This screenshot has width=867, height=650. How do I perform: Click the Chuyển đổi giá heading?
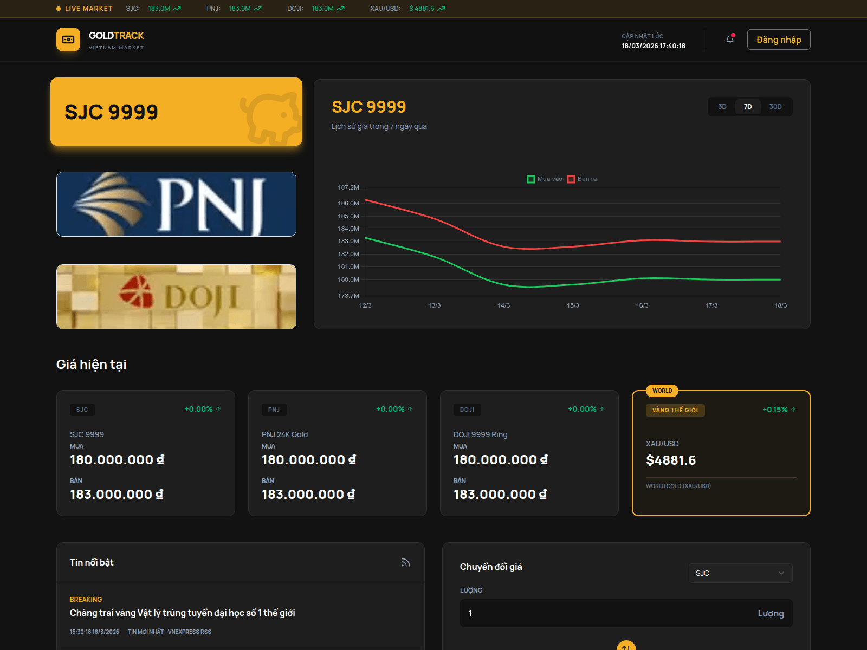tap(491, 567)
